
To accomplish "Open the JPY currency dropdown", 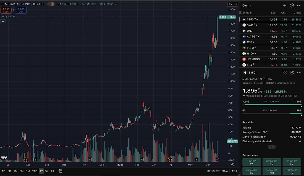I will [232, 4].
